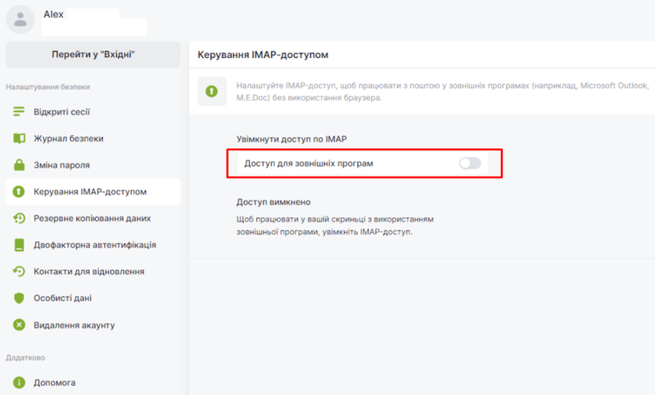Click the IMAP icon in the info banner
The image size is (655, 395).
(212, 91)
